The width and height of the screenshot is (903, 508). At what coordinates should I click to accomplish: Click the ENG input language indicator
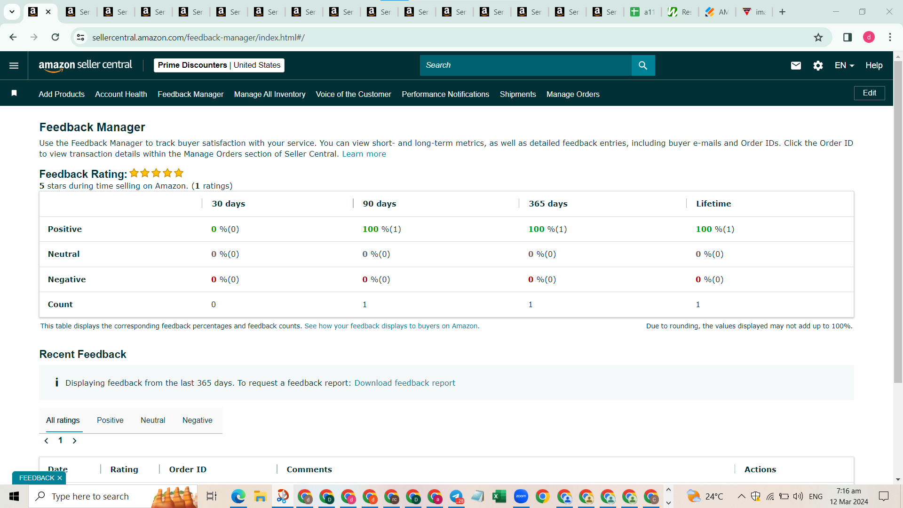click(816, 496)
